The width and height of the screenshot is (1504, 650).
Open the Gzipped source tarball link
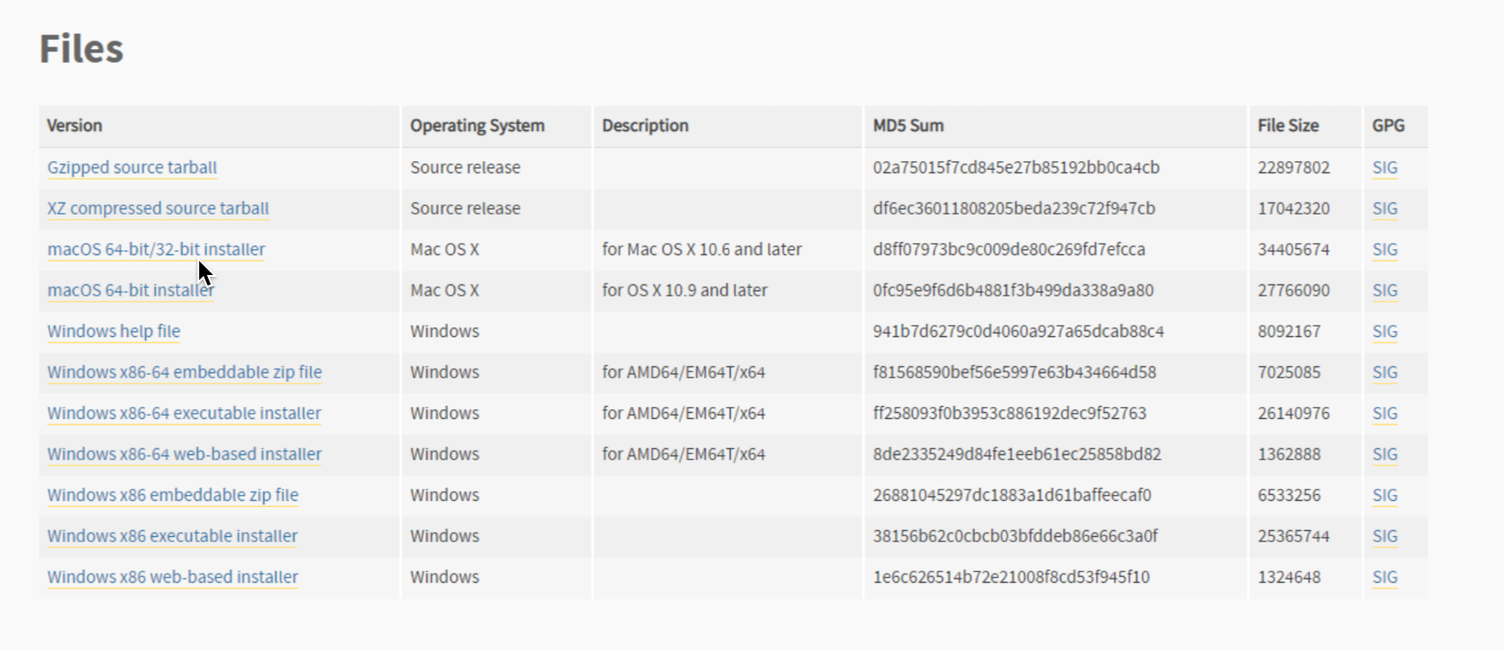point(132,167)
